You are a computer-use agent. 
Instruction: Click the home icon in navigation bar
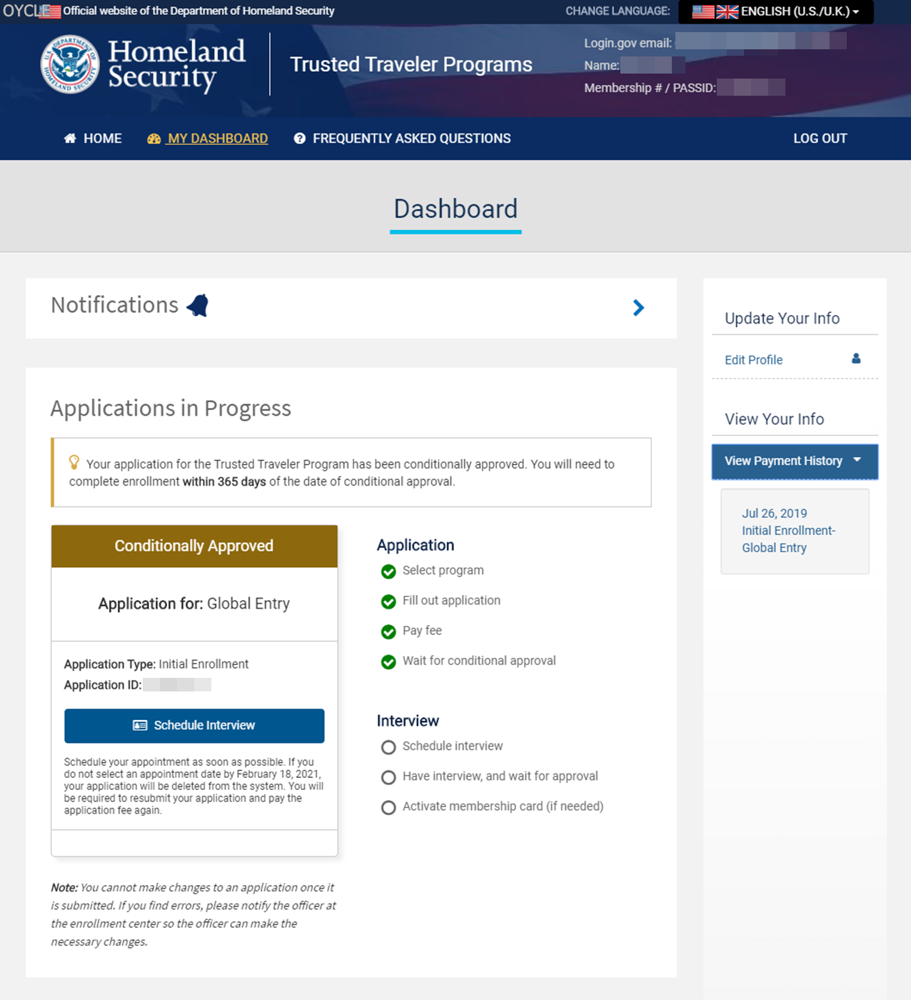(70, 139)
